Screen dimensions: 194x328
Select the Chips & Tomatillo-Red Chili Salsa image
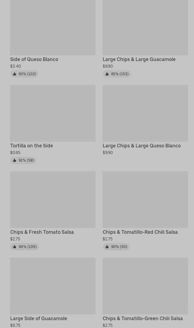point(145,199)
